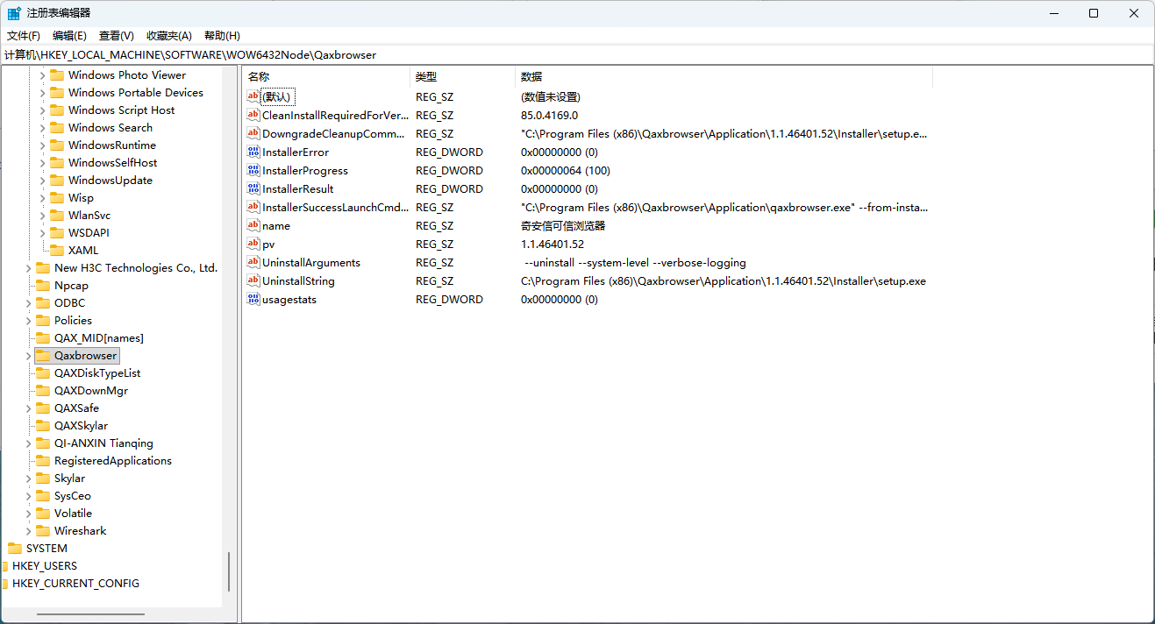Sort values by the 名称 column header
The height and width of the screenshot is (624, 1155).
pyautogui.click(x=326, y=77)
